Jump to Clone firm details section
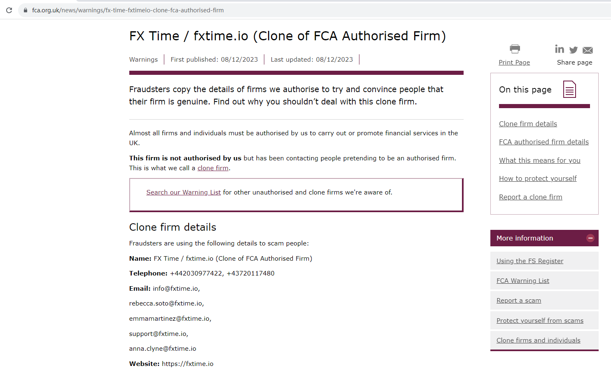This screenshot has width=611, height=375. [528, 124]
